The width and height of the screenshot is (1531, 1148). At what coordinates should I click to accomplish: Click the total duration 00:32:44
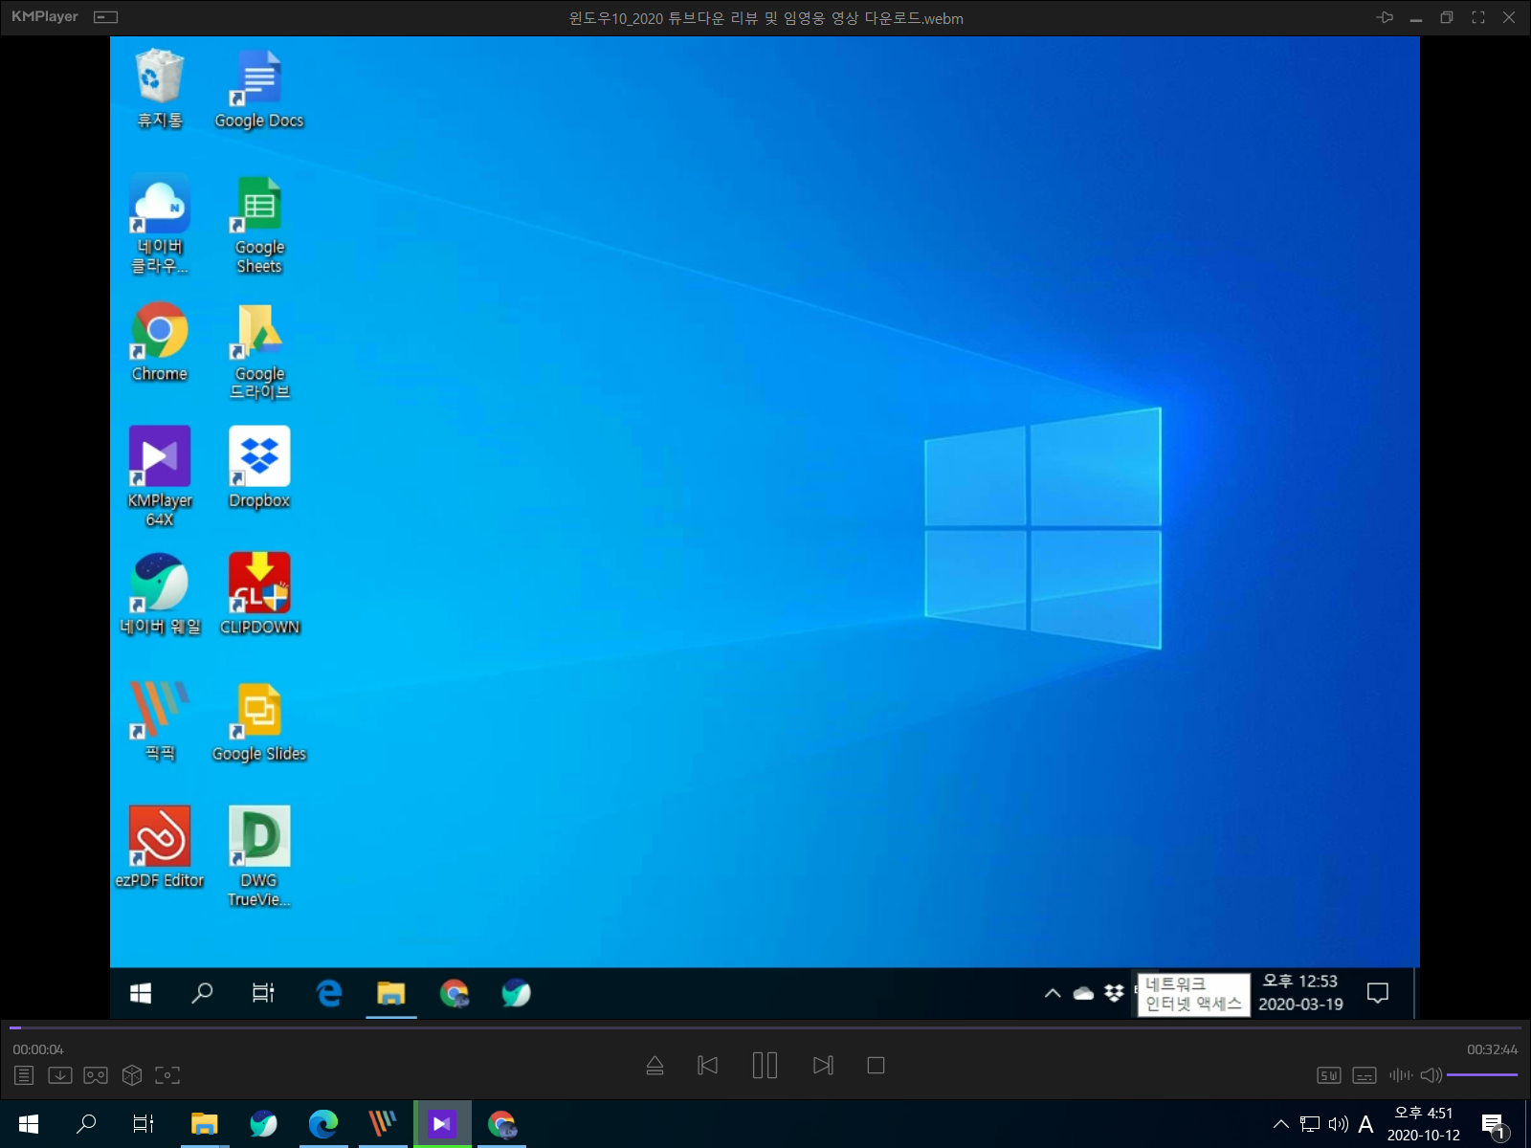pos(1493,1049)
